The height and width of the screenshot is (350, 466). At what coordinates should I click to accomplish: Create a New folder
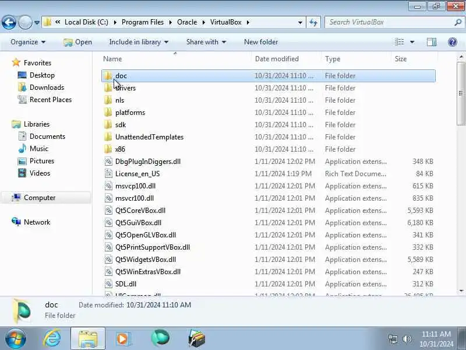(261, 42)
